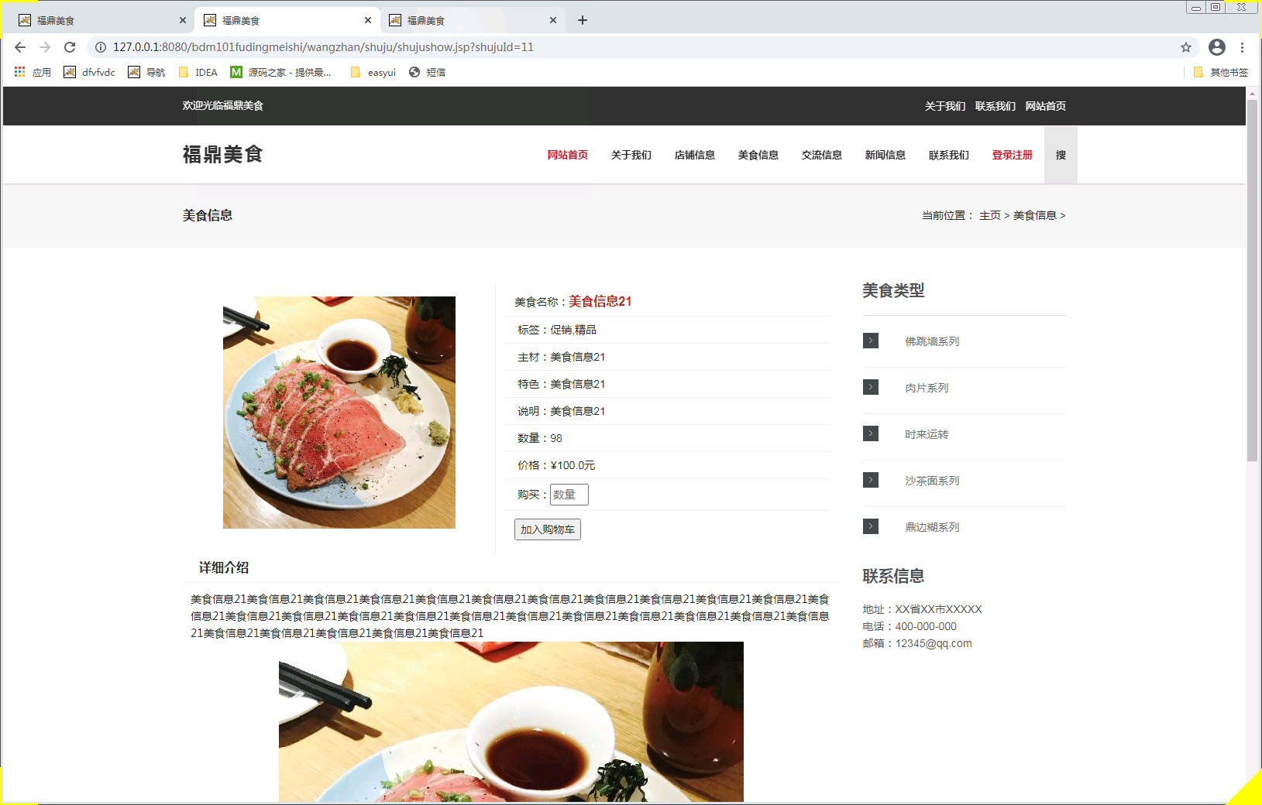Open the 源码之家 bookmark
Screen dimensions: 1262x805
[x=280, y=72]
